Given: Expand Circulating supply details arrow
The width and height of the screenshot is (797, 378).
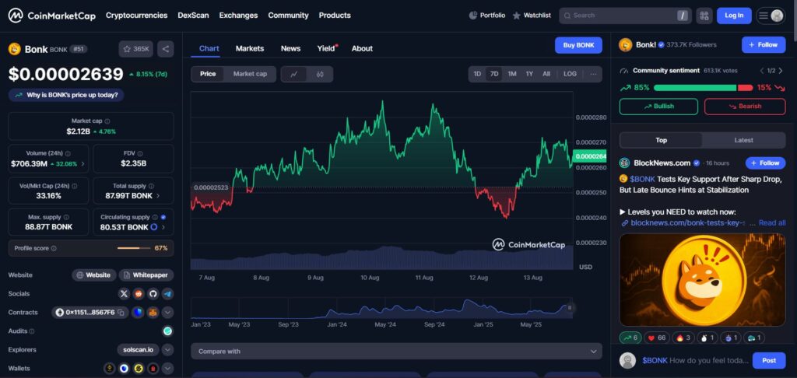Looking at the screenshot, I should coord(163,227).
